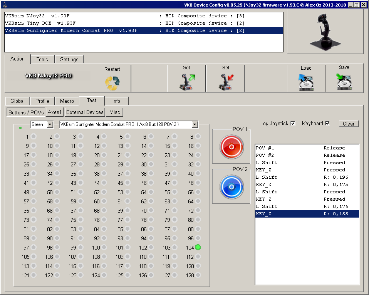The height and width of the screenshot is (295, 369).
Task: Select the Test tab
Action: pos(92,101)
